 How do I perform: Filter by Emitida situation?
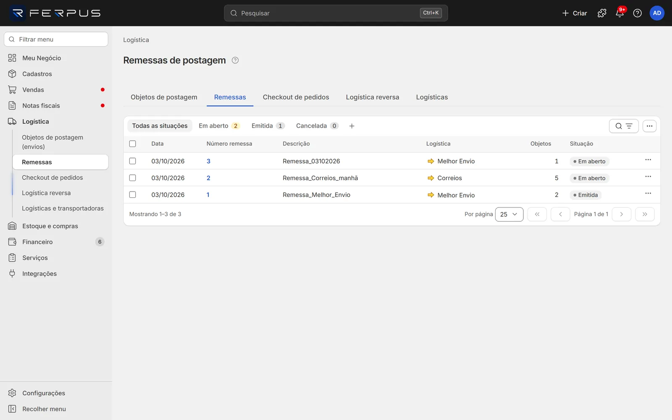[268, 126]
